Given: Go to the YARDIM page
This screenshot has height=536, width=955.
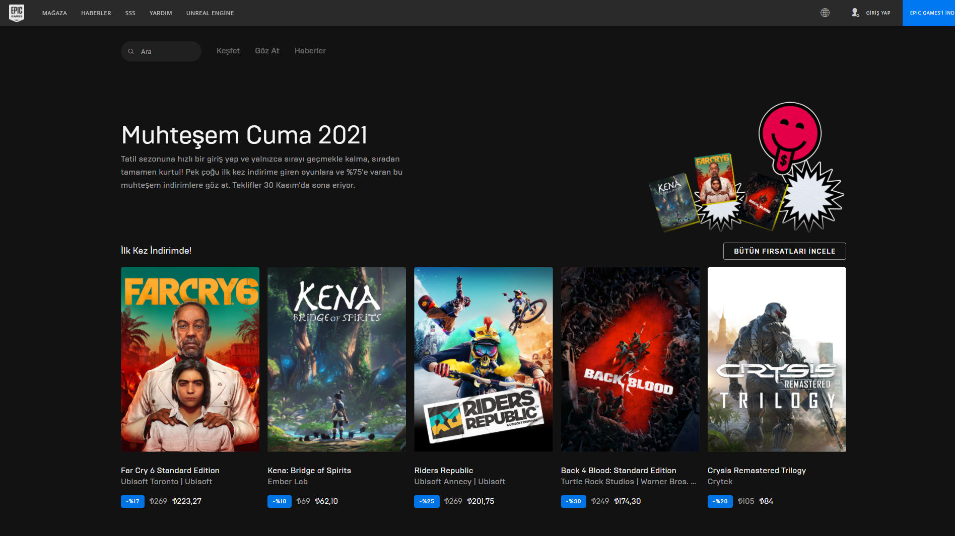Looking at the screenshot, I should coord(160,13).
